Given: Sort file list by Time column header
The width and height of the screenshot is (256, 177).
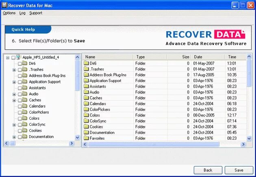Looking at the screenshot, I should (x=235, y=57).
